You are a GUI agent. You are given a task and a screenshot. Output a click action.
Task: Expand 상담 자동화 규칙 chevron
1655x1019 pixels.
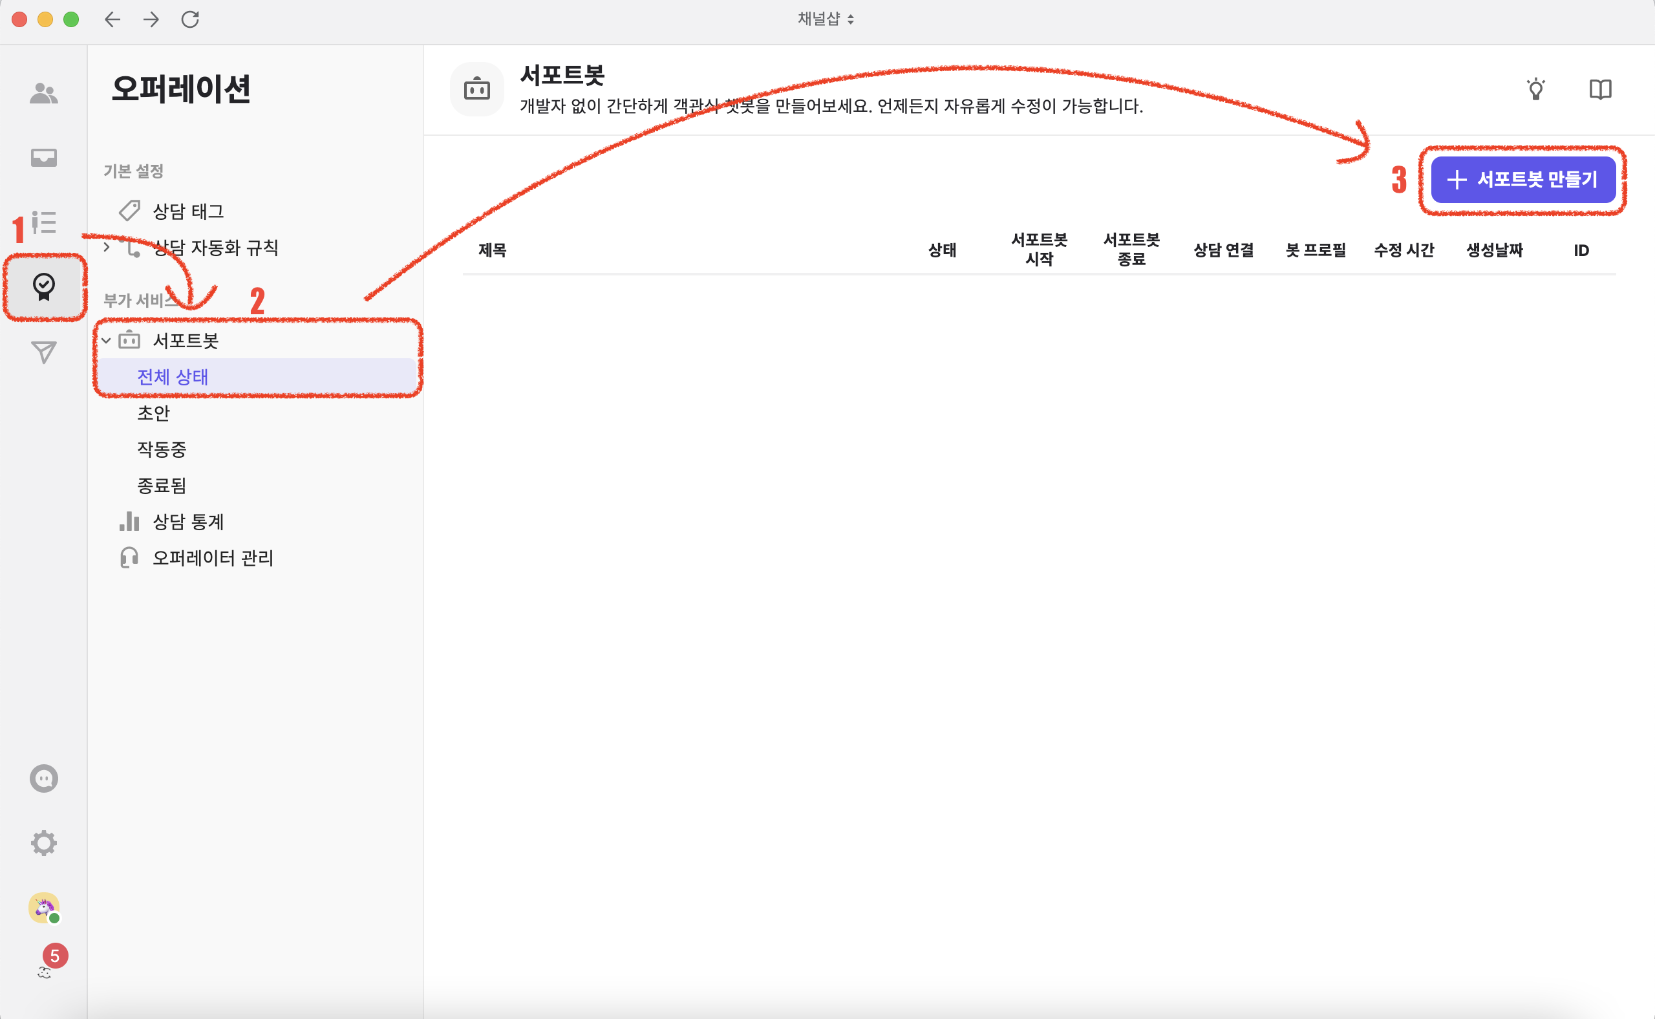coord(107,248)
